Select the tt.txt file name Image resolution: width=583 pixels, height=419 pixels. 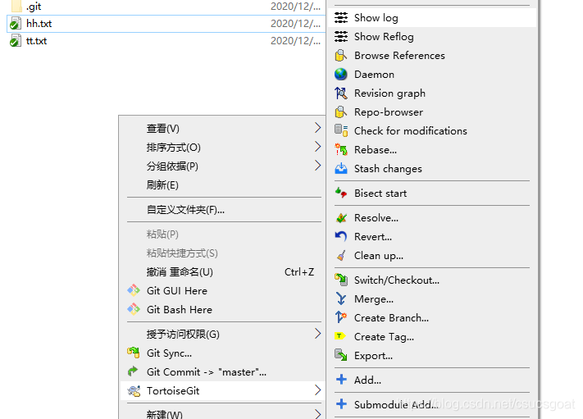click(36, 41)
